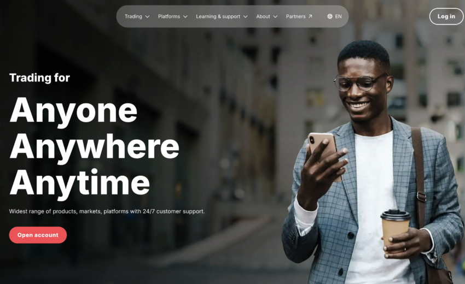465x284 pixels.
Task: Open the About menu
Action: click(266, 16)
